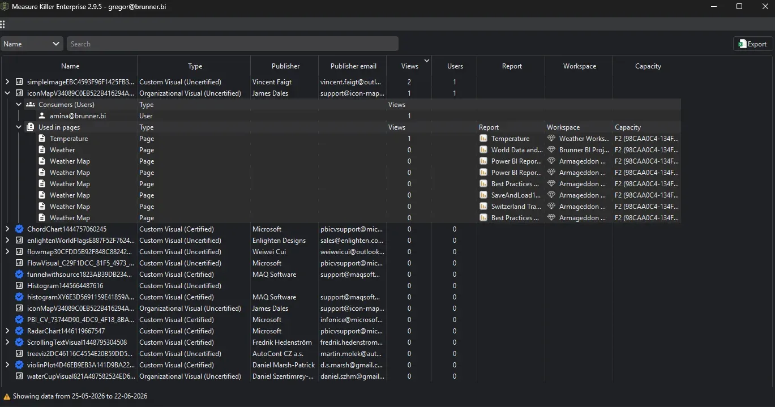
Task: Click the page icon next to Temperature page
Action: pos(42,139)
